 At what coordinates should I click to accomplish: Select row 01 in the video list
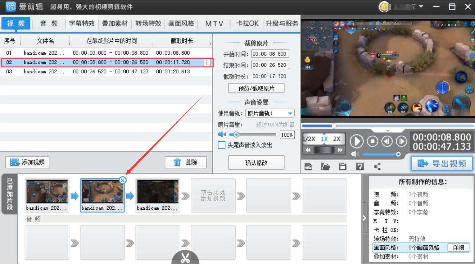coord(106,53)
